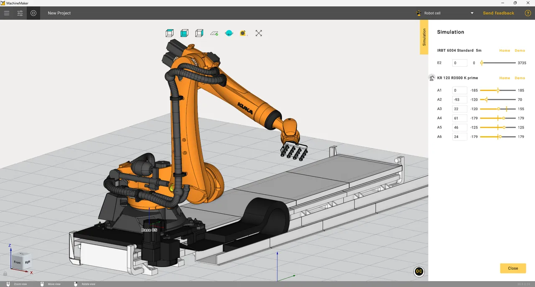The image size is (535, 287).
Task: Select the front view cube icon
Action: pyautogui.click(x=184, y=33)
